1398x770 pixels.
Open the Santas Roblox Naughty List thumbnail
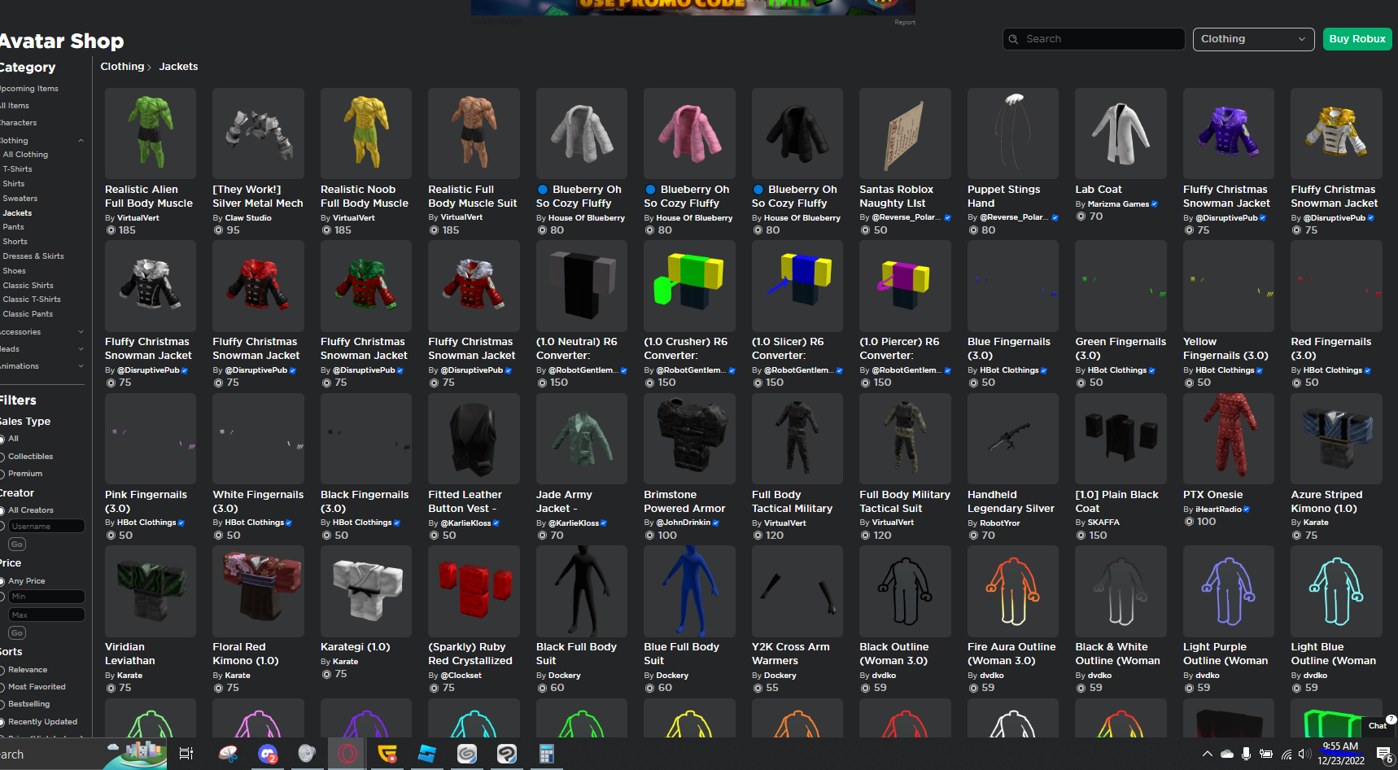(x=905, y=133)
